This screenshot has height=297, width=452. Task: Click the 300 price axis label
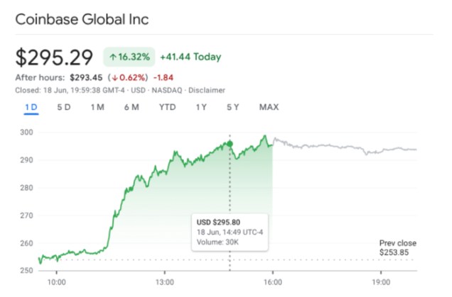tap(26, 133)
